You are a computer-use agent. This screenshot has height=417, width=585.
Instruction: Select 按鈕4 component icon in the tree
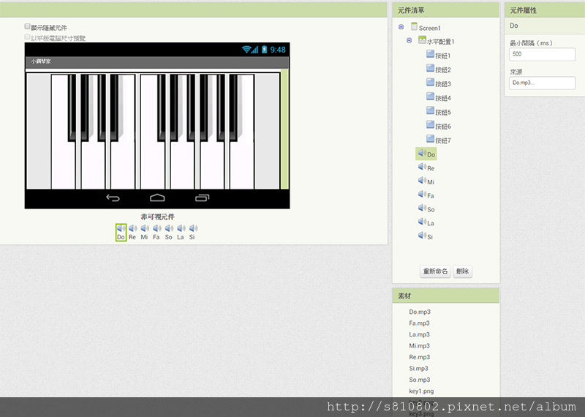click(430, 97)
